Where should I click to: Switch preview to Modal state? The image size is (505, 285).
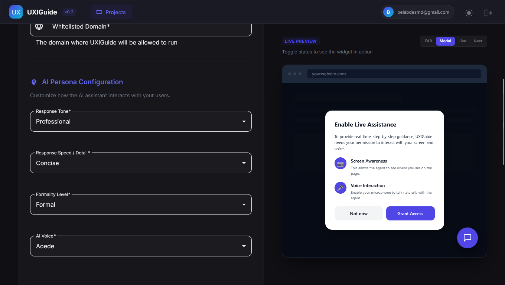click(445, 41)
